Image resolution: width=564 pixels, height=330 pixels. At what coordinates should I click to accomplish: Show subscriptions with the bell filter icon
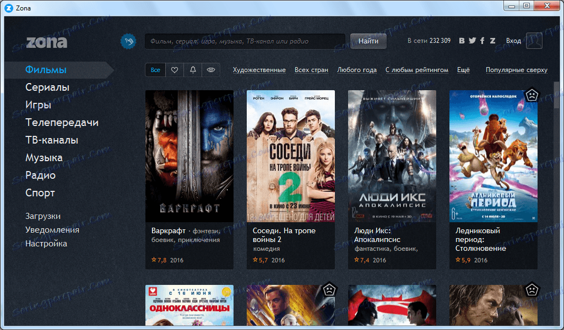pyautogui.click(x=193, y=70)
